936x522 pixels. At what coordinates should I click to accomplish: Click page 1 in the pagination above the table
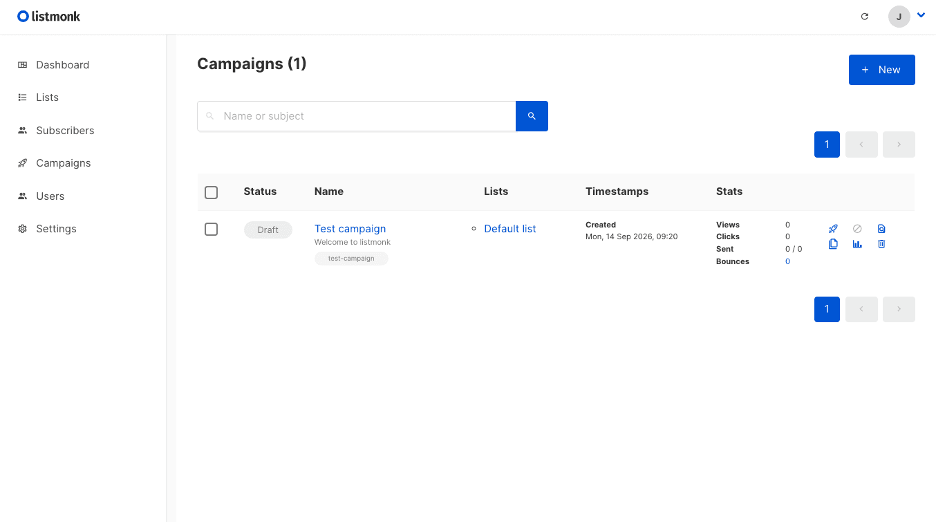pyautogui.click(x=827, y=145)
